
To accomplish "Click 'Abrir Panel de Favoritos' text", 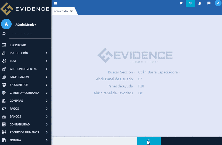I will click(113, 93).
